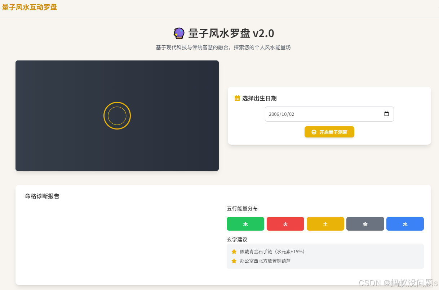The height and width of the screenshot is (290, 439).
Task: Click the 选择出生日期 label
Action: pos(260,98)
